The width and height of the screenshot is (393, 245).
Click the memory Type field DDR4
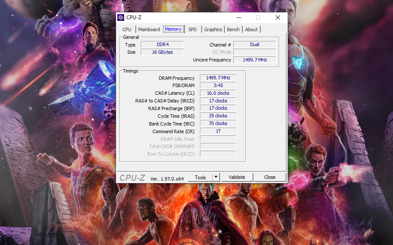(162, 44)
